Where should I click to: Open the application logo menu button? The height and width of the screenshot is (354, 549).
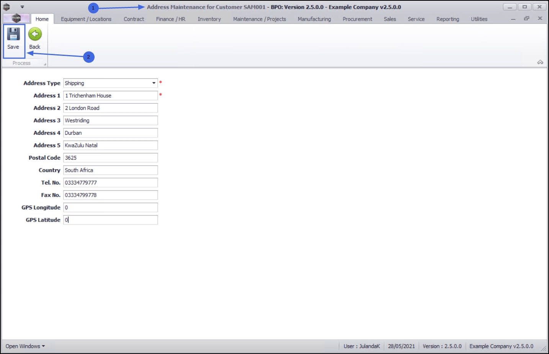click(x=16, y=18)
